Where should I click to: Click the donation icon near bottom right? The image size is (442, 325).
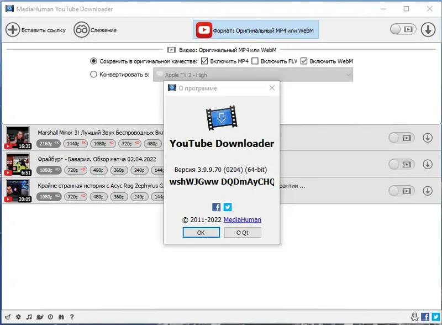(415, 317)
